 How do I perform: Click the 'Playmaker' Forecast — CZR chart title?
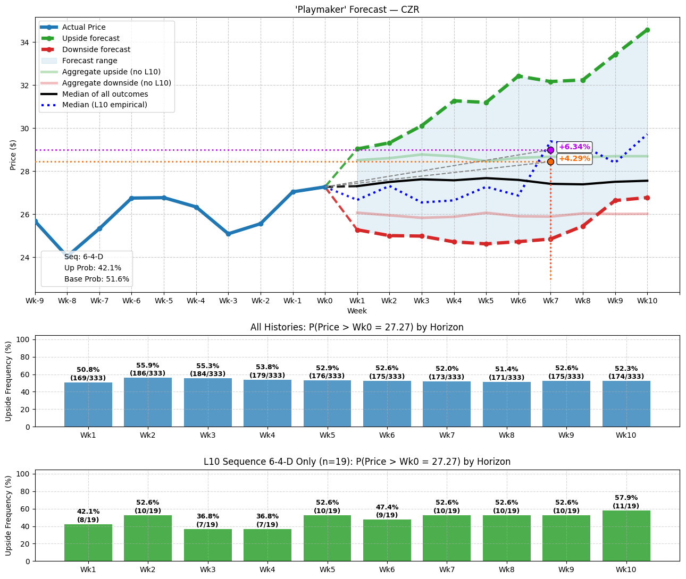point(357,10)
